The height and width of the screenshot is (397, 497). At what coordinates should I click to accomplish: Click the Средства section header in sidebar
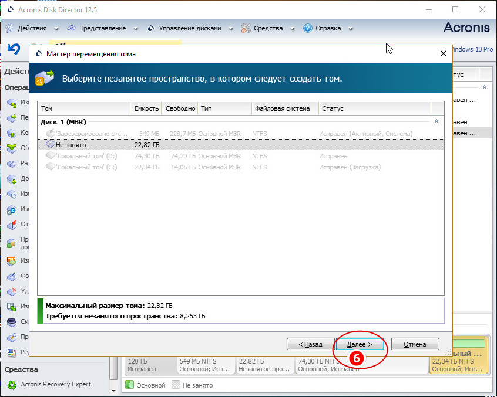point(21,369)
